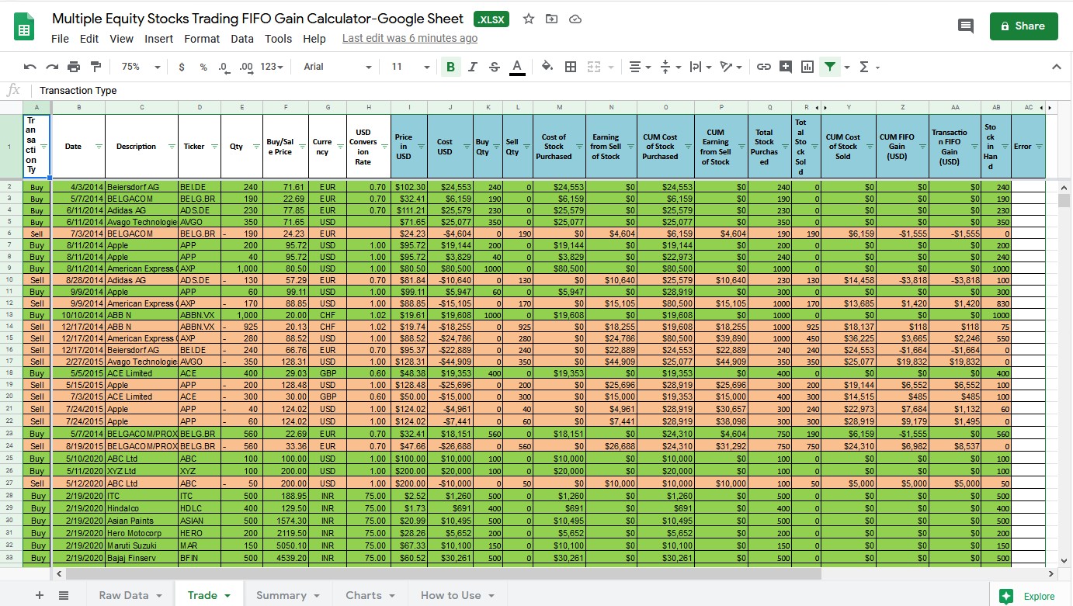Viewport: 1073px width, 606px height.
Task: Click the Move to folder icon
Action: (x=552, y=19)
